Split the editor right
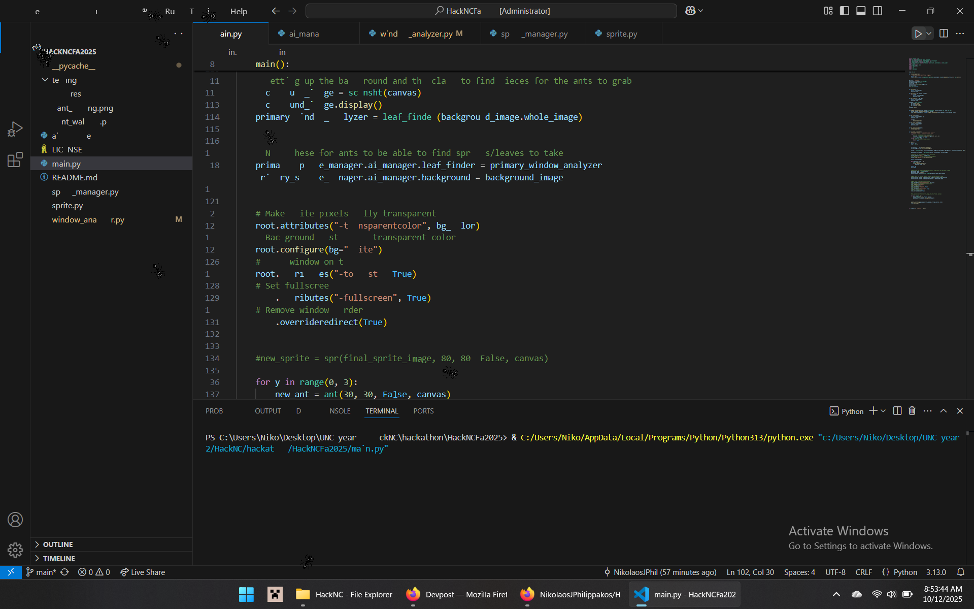974x609 pixels. point(944,34)
